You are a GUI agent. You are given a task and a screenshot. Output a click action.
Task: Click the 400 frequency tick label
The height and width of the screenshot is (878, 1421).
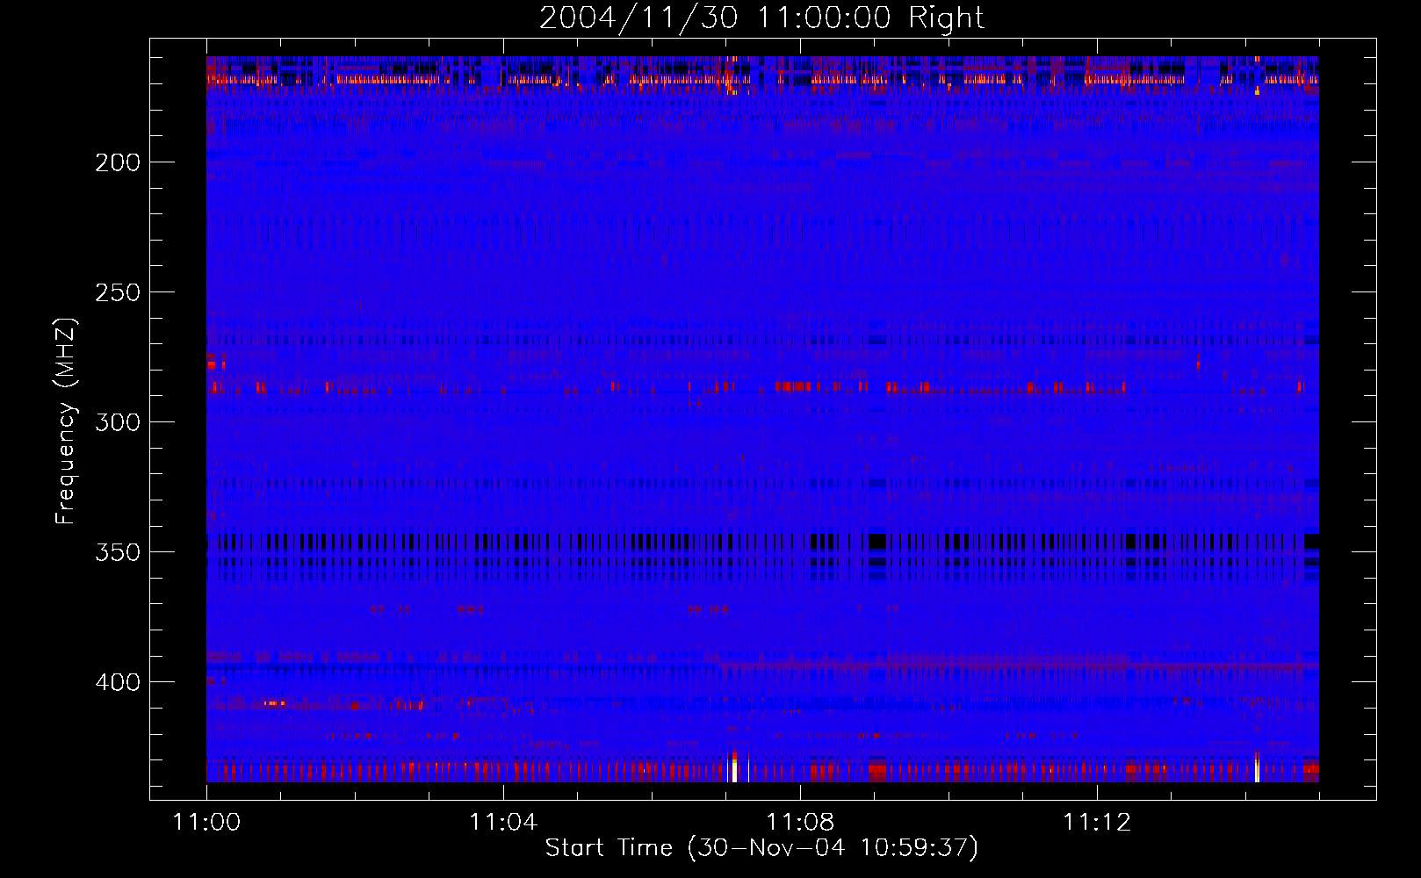[x=118, y=682]
